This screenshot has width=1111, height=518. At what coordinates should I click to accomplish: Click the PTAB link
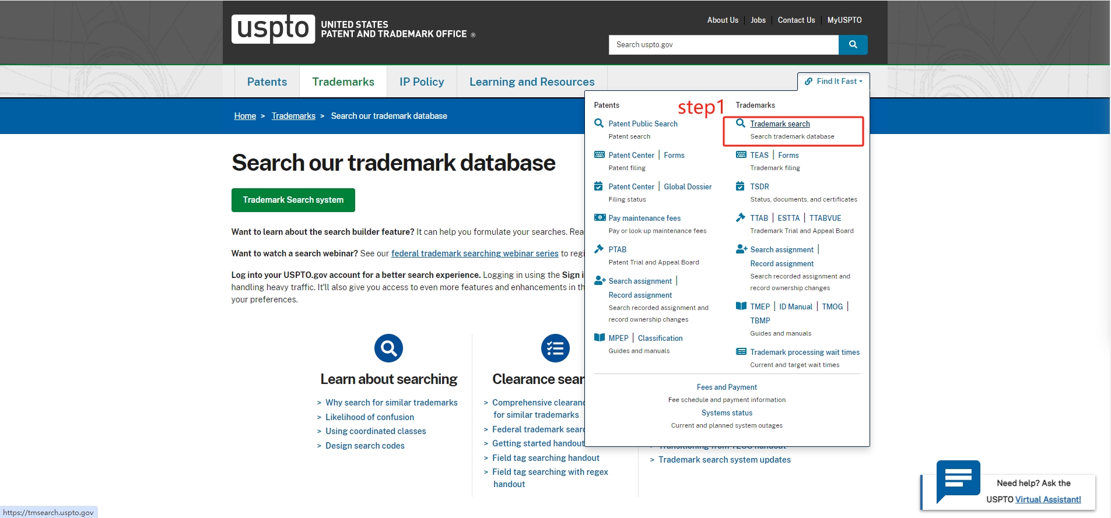coord(617,249)
